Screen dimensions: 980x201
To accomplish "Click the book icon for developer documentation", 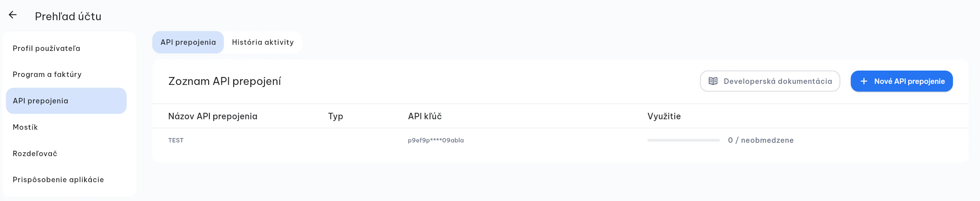I will [713, 81].
